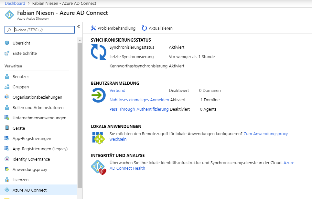The image size is (312, 199).
Task: Click the Lizenzen icon
Action: pyautogui.click(x=7, y=180)
